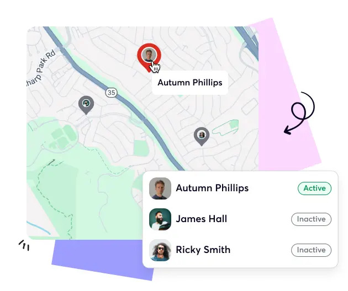This screenshot has width=348, height=291.
Task: Select the James Hall name in list
Action: [201, 219]
